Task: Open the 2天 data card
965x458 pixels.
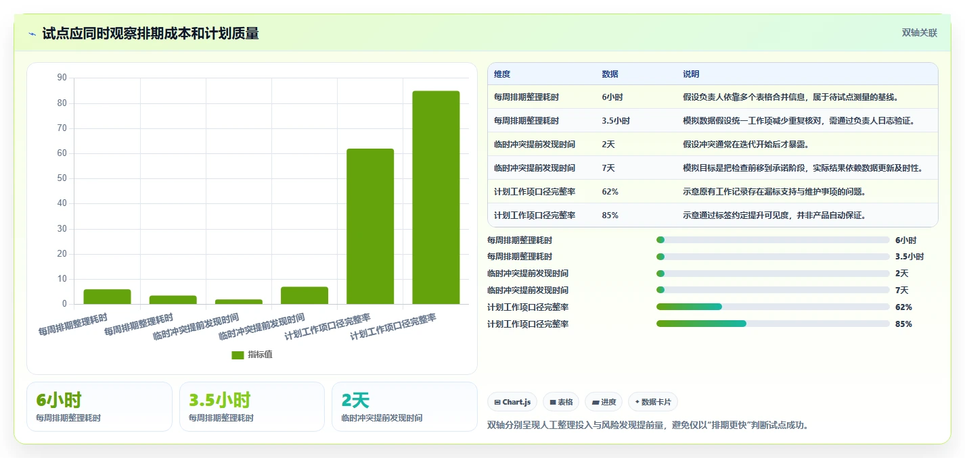Action: click(405, 407)
